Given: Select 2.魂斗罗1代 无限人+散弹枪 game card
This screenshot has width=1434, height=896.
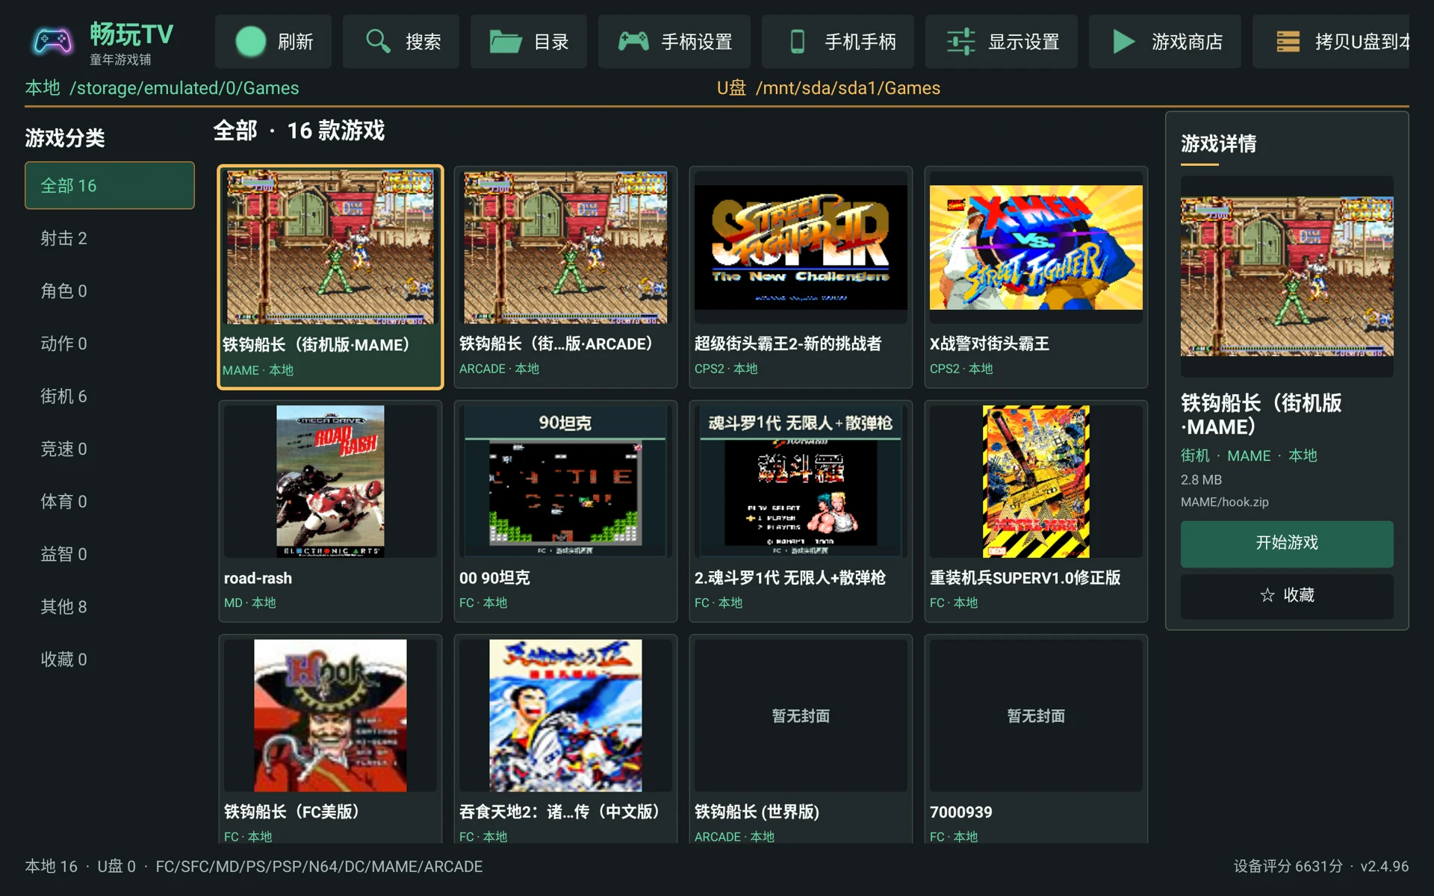Looking at the screenshot, I should pyautogui.click(x=801, y=511).
